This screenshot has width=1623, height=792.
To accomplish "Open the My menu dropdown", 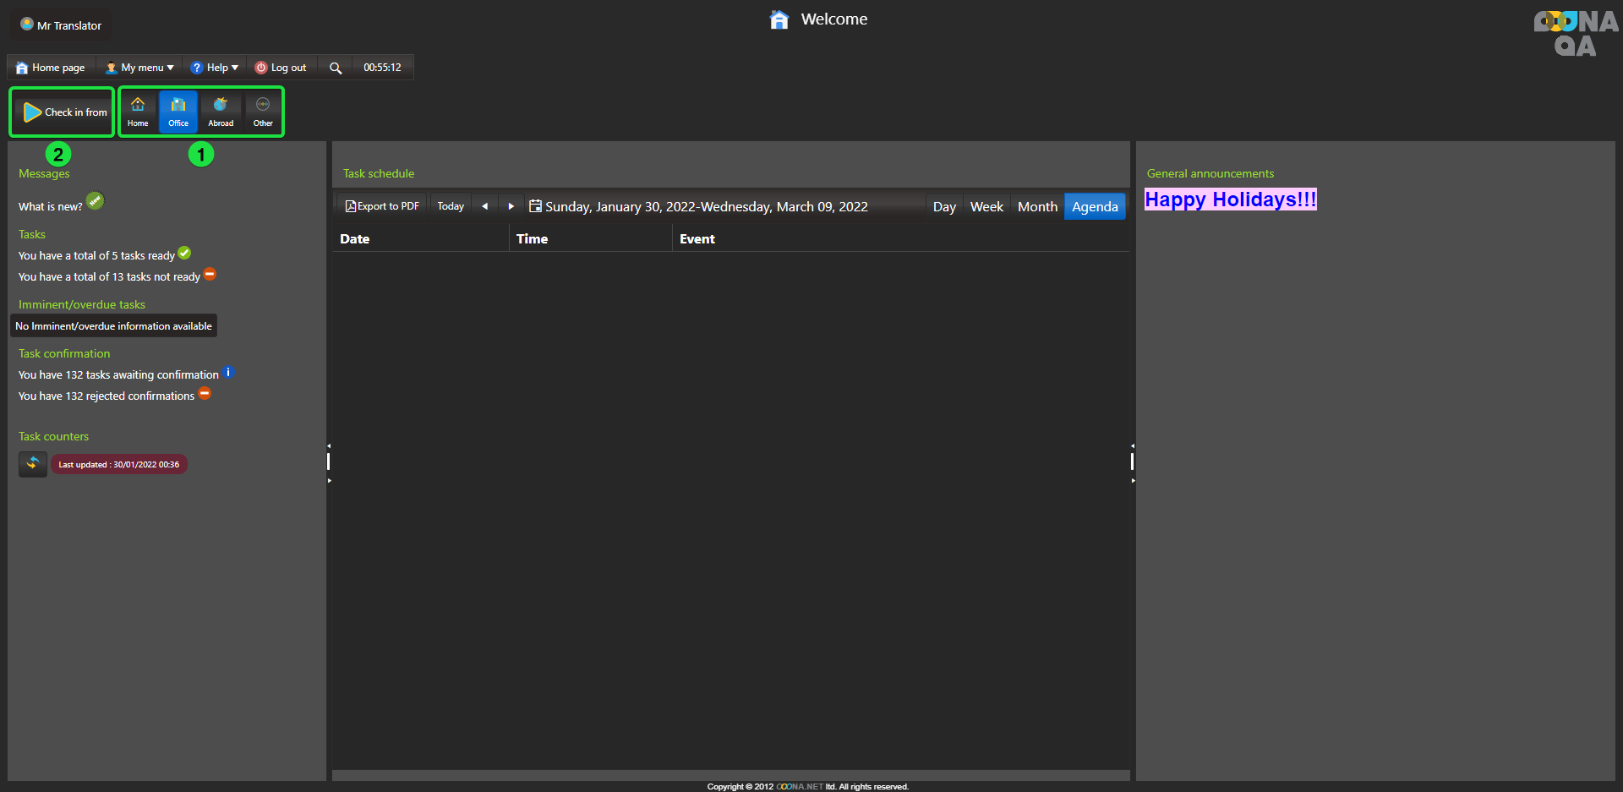I will tap(140, 68).
